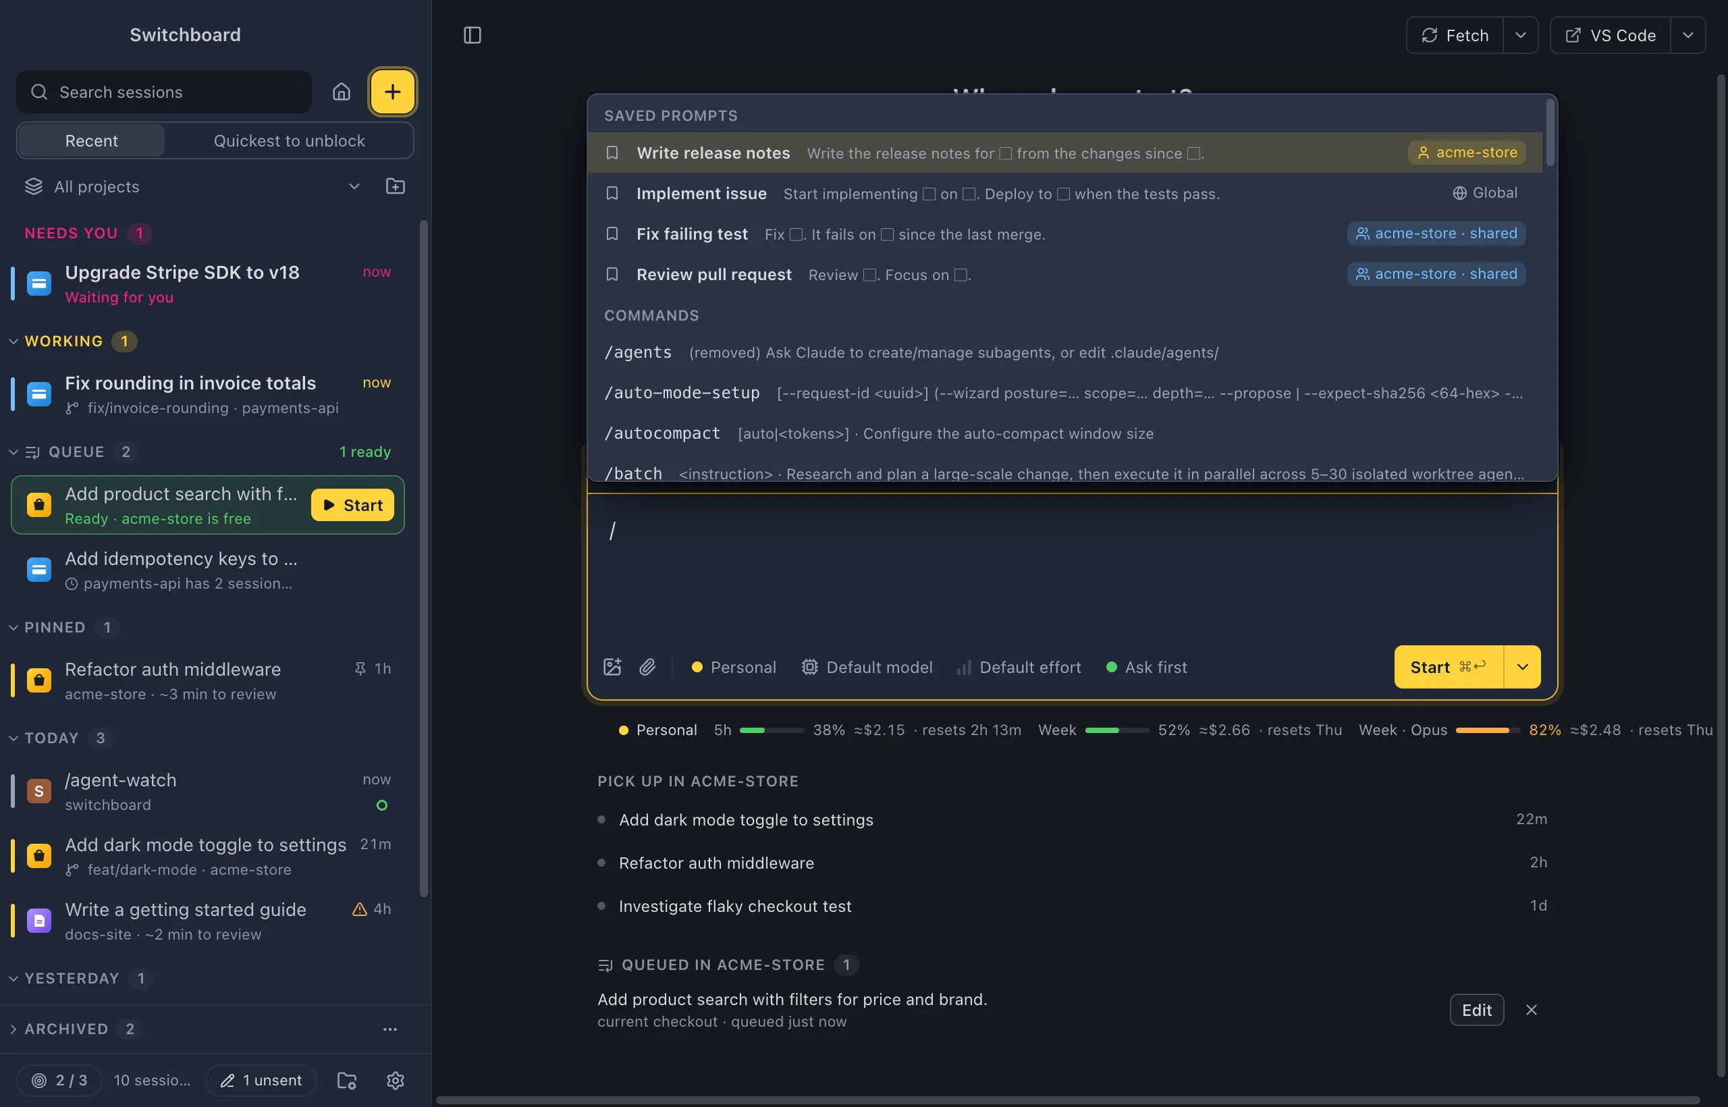Click the Fetch button
This screenshot has height=1107, width=1728.
coord(1455,35)
